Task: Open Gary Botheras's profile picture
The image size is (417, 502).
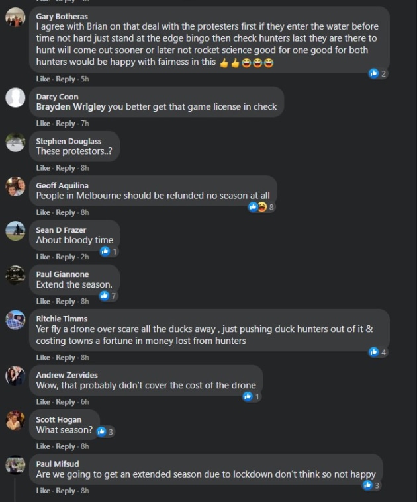Action: 15,17
